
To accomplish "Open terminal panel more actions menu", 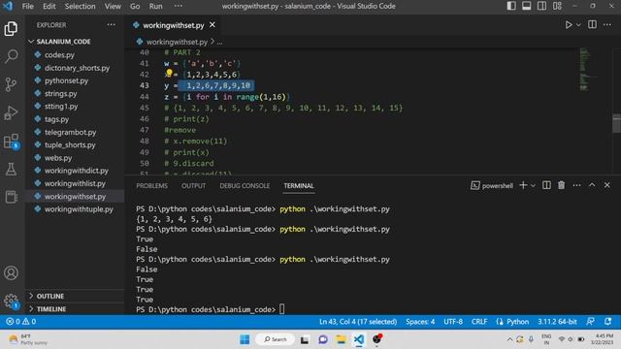I will (x=576, y=185).
